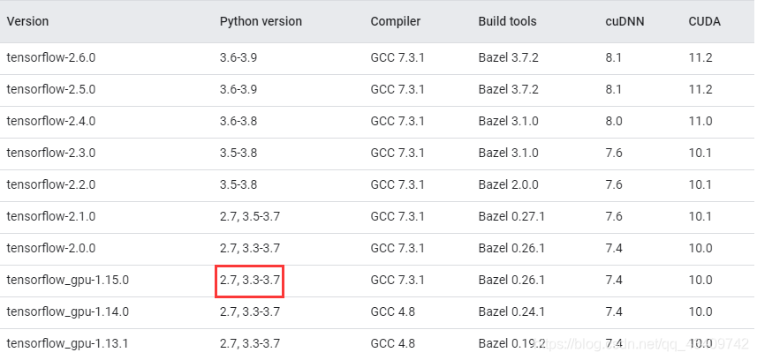This screenshot has height=360, width=757.
Task: Select cuDNN 8.0 cell
Action: click(x=614, y=121)
